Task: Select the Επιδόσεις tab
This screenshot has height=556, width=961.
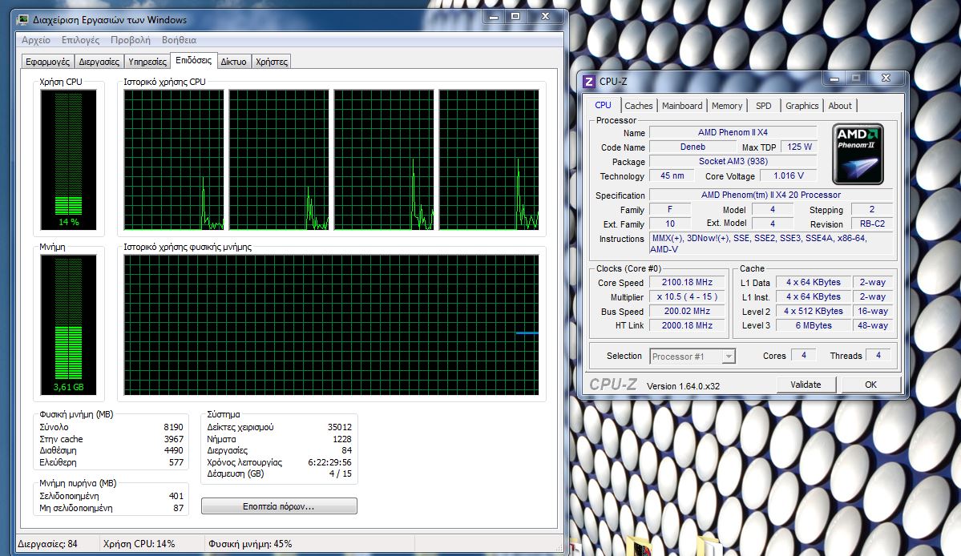Action: (193, 61)
